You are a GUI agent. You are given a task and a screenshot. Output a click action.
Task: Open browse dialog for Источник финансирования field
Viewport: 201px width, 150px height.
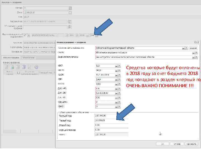tap(183, 48)
